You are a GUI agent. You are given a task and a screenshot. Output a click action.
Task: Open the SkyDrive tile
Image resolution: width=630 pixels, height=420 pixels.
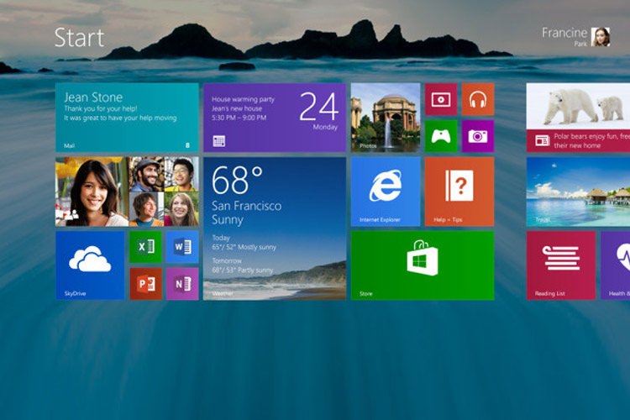(90, 265)
